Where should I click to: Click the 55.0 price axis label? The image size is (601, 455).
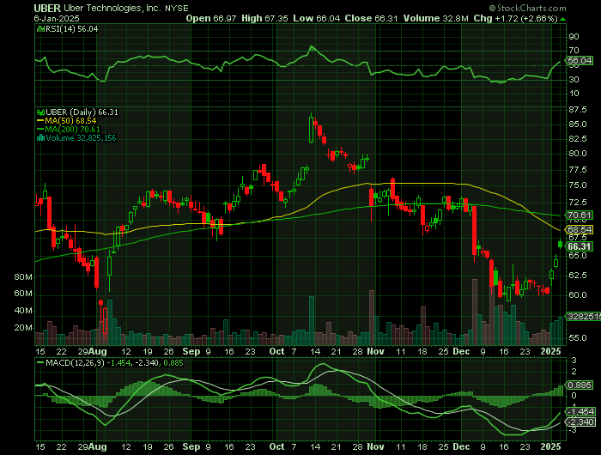point(578,338)
